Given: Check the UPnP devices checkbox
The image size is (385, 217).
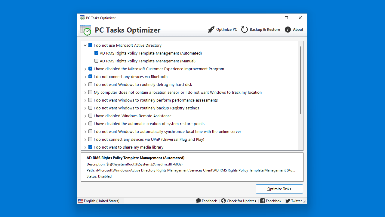Looking at the screenshot, I should pyautogui.click(x=90, y=139).
